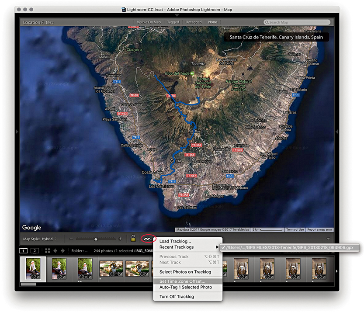Screen dimensions: 364x312
Task: Filter locations by Untagged
Action: 194,22
